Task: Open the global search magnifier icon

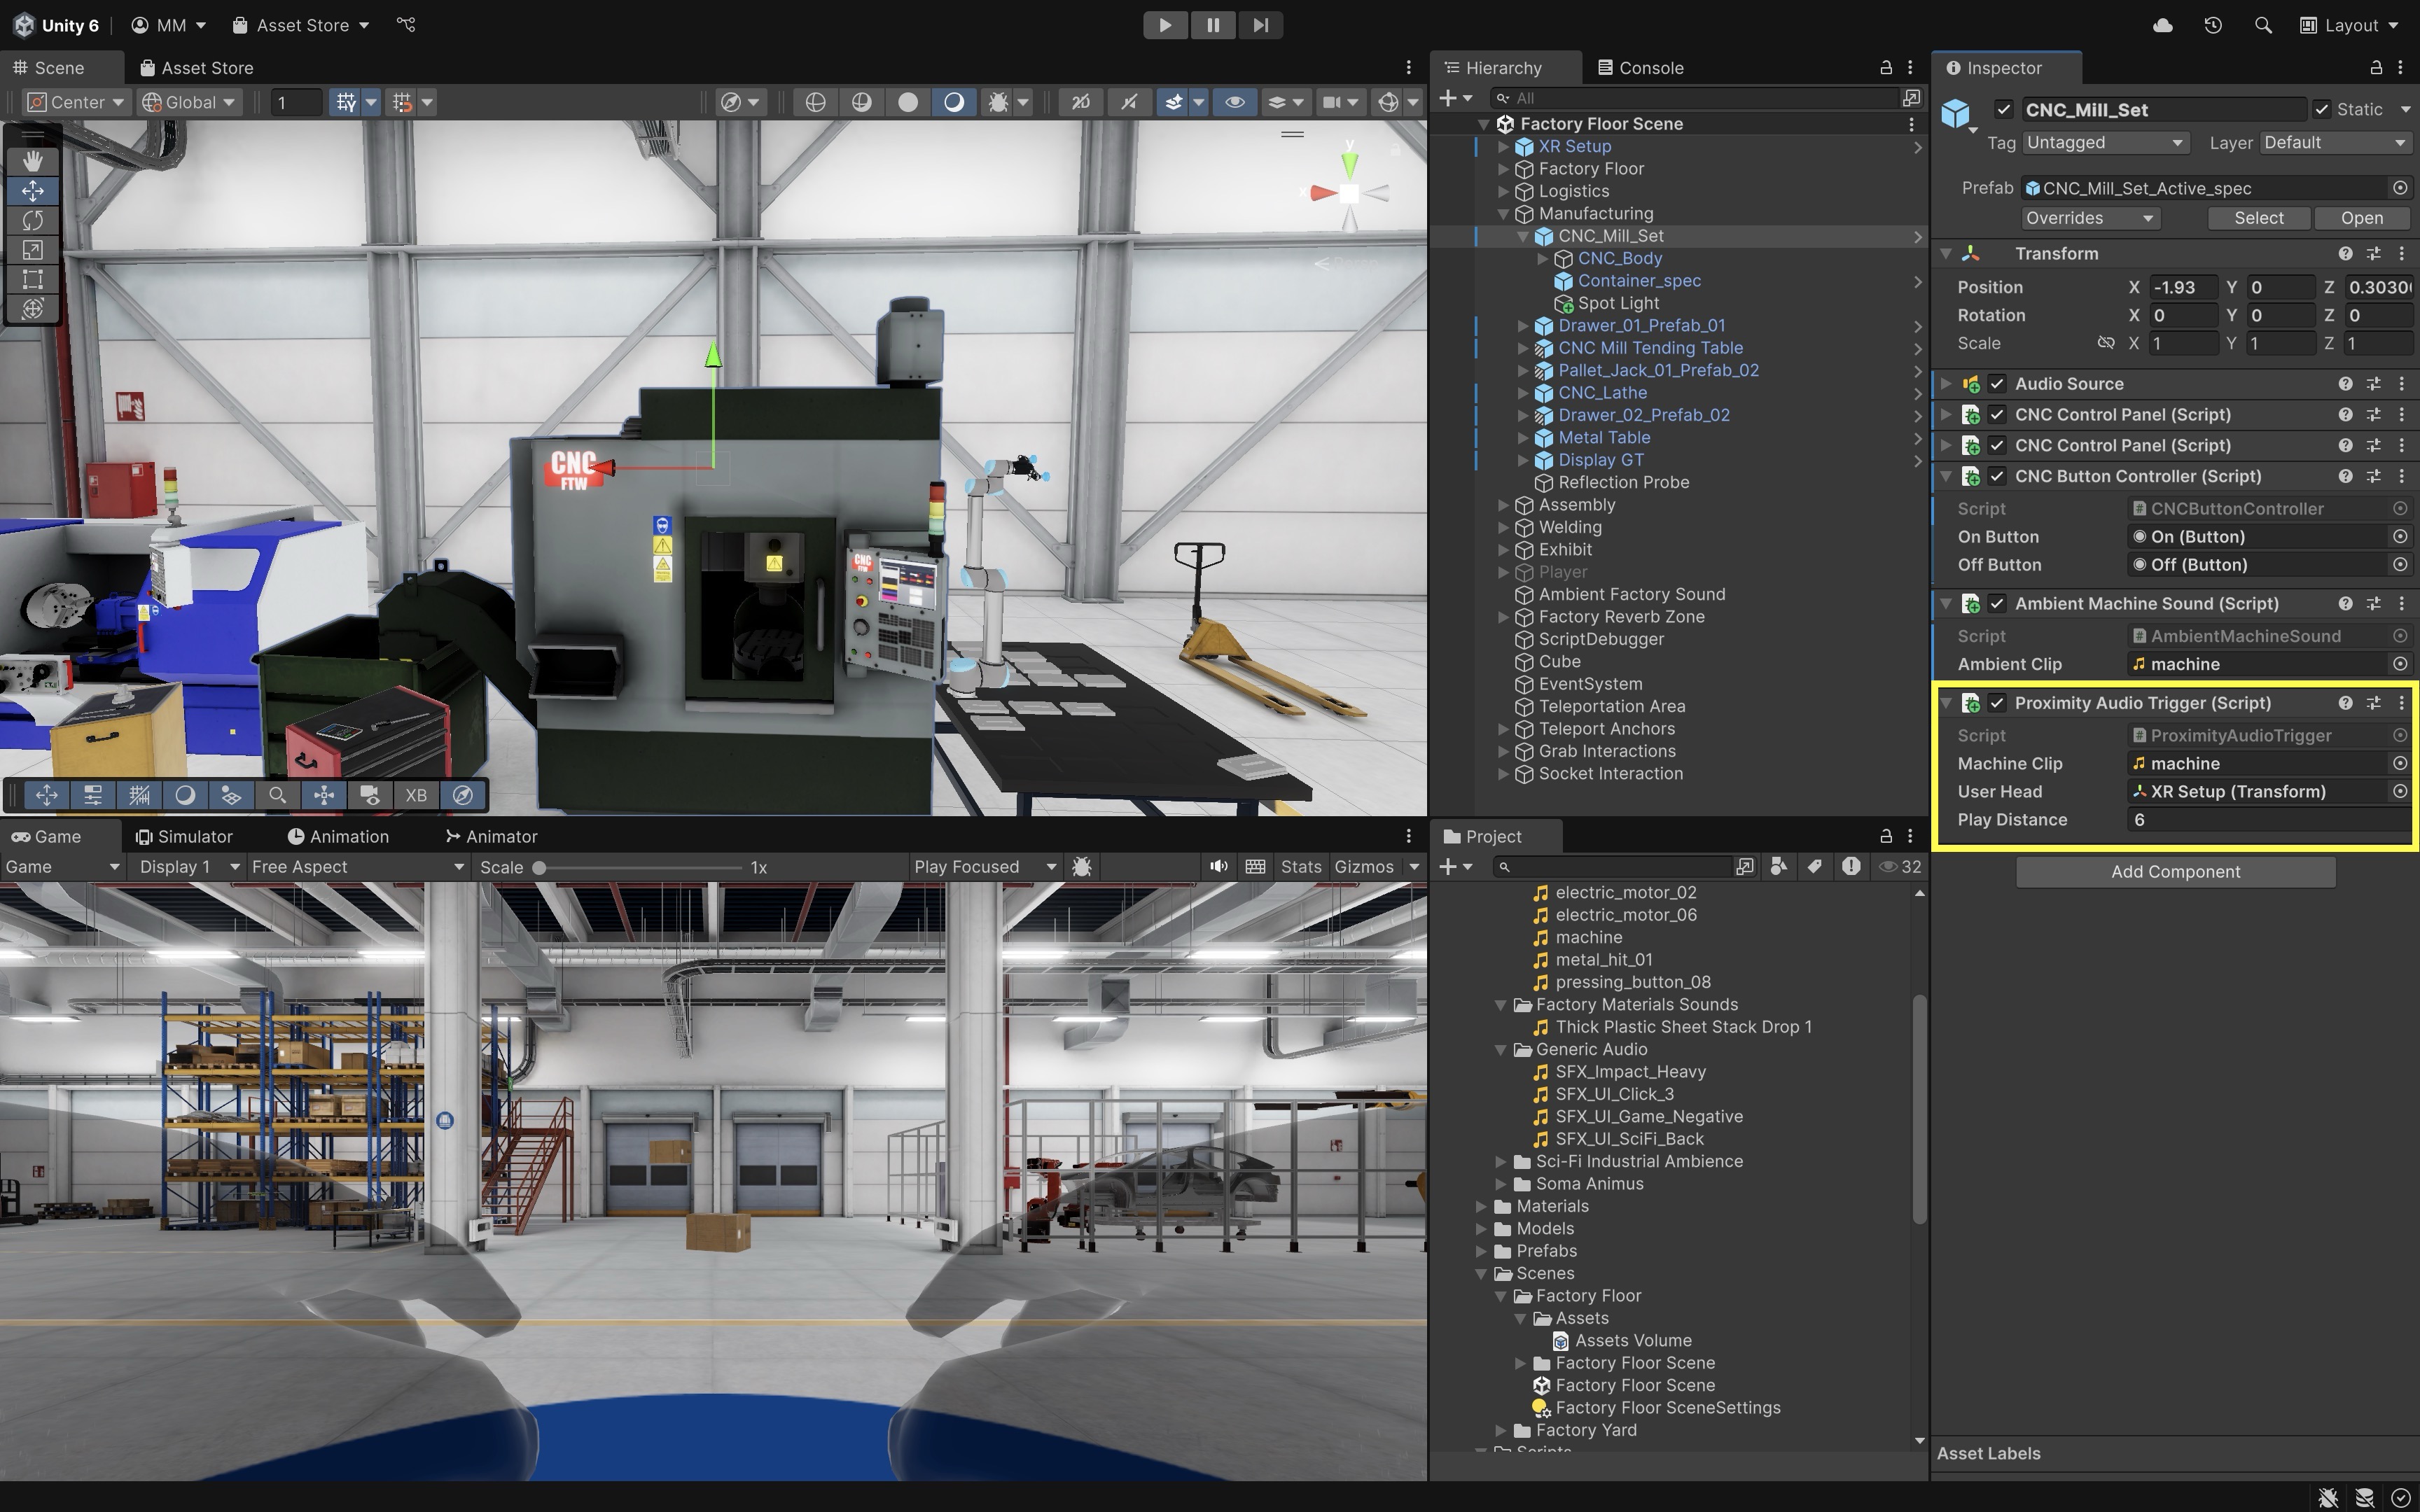Action: coord(2262,25)
